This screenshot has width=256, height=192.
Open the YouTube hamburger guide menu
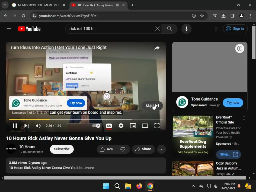tap(9, 29)
